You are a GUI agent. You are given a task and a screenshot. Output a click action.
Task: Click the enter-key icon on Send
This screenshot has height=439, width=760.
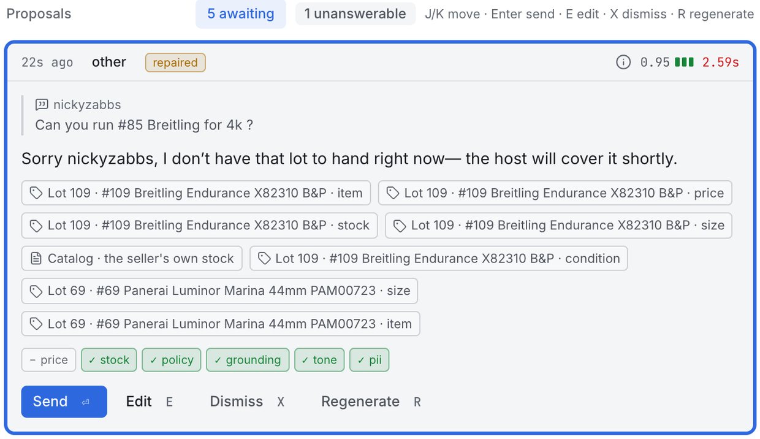tap(85, 402)
